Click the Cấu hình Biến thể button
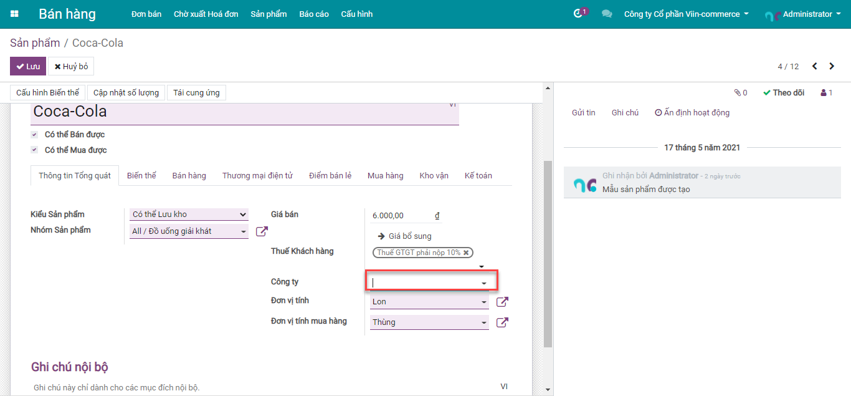The height and width of the screenshot is (396, 851). (x=48, y=93)
